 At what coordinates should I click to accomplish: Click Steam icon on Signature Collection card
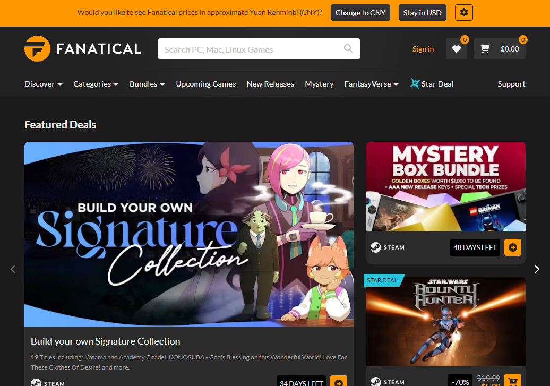[36, 382]
